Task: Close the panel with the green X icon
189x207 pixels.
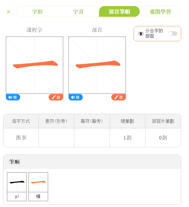Action: tap(8, 12)
